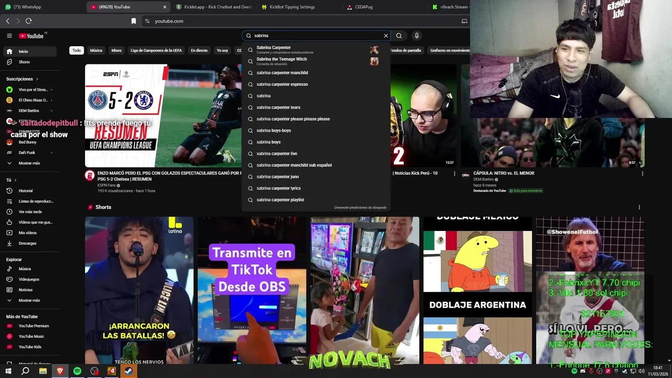Image resolution: width=672 pixels, height=378 pixels.
Task: Choose the Sabrina Carpenter suggestion
Action: (315, 49)
